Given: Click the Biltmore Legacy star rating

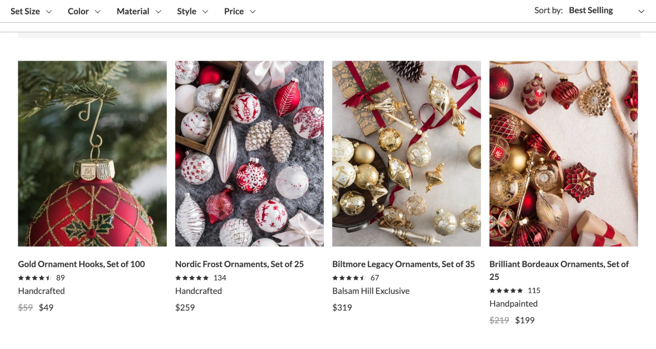Looking at the screenshot, I should (x=349, y=278).
